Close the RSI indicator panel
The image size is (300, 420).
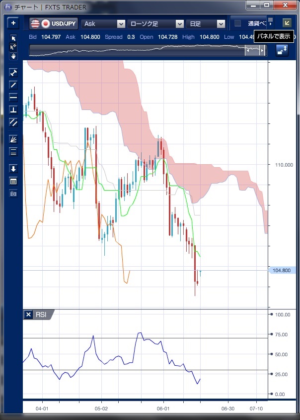coord(29,315)
